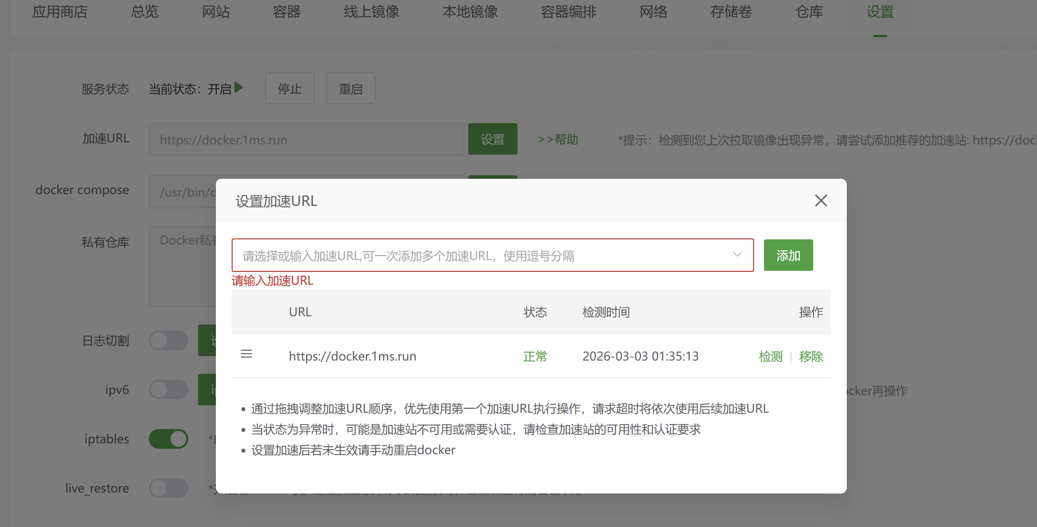Screen dimensions: 1037x527
Task: Click 检测 to re-check docker.1ms.run
Action: click(x=770, y=356)
